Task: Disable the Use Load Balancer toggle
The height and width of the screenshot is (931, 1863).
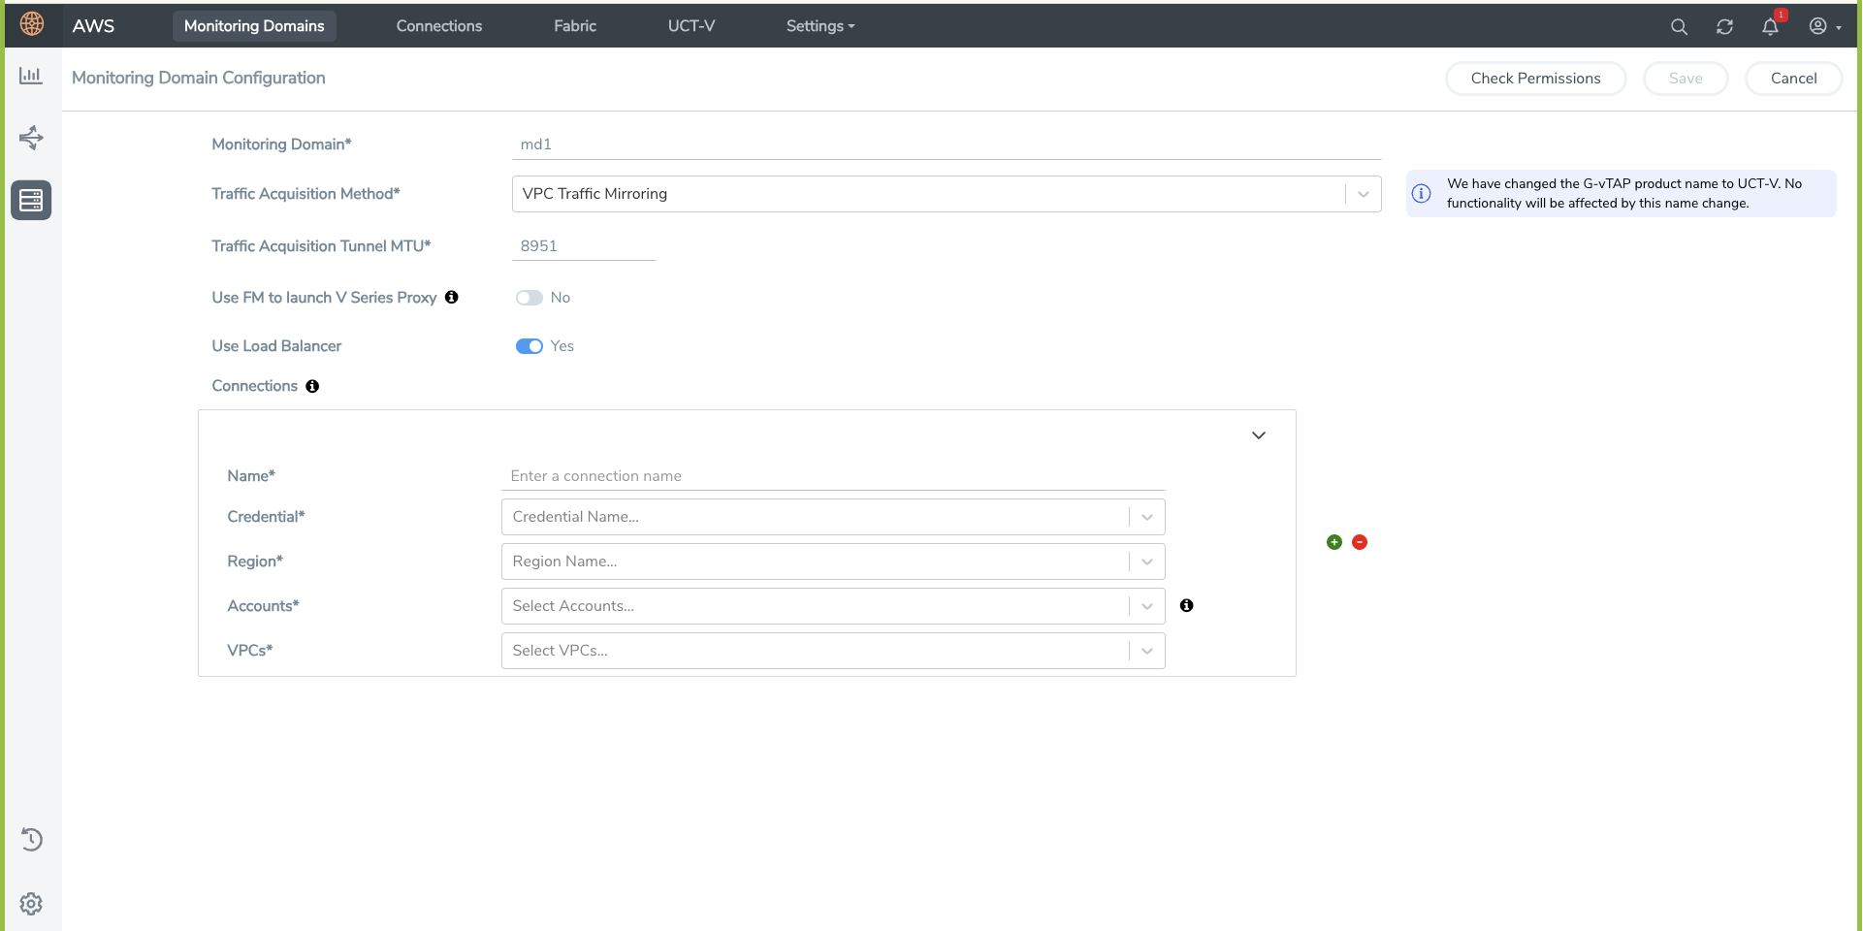Action: click(529, 346)
